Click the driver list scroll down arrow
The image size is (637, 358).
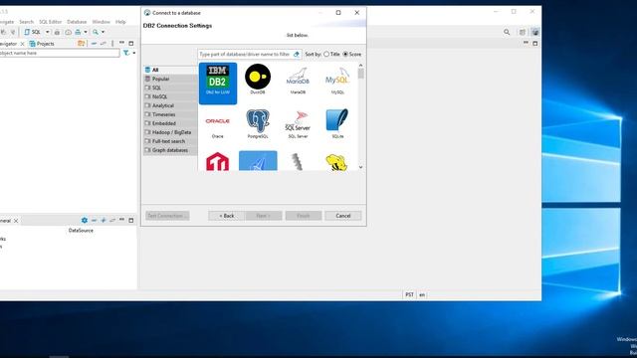(x=360, y=167)
